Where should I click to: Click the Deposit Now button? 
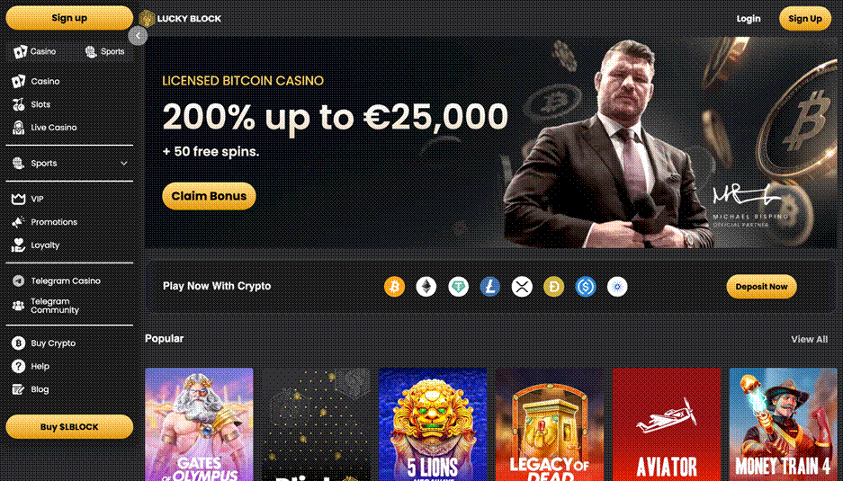click(761, 287)
